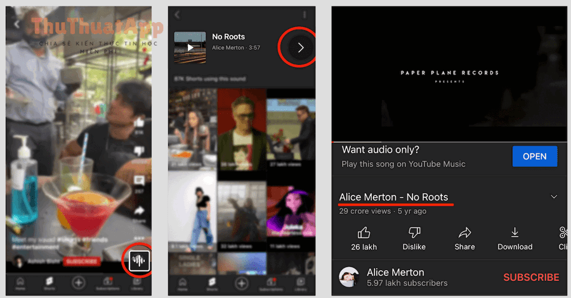Tap Play this song on YouTube Music
571x298 pixels.
click(x=403, y=164)
